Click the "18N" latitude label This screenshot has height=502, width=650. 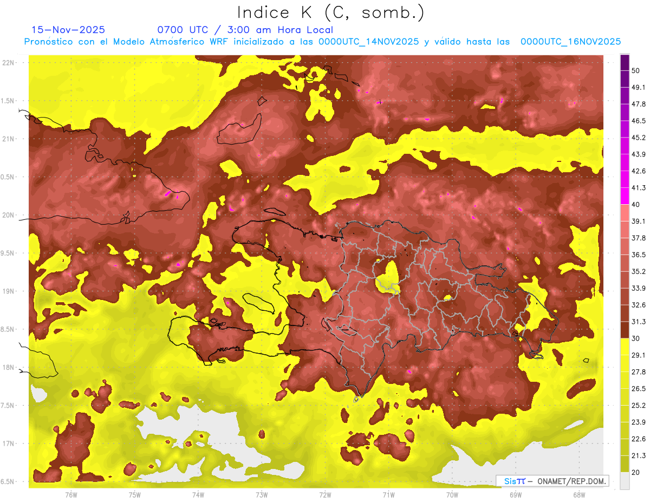tap(8, 368)
